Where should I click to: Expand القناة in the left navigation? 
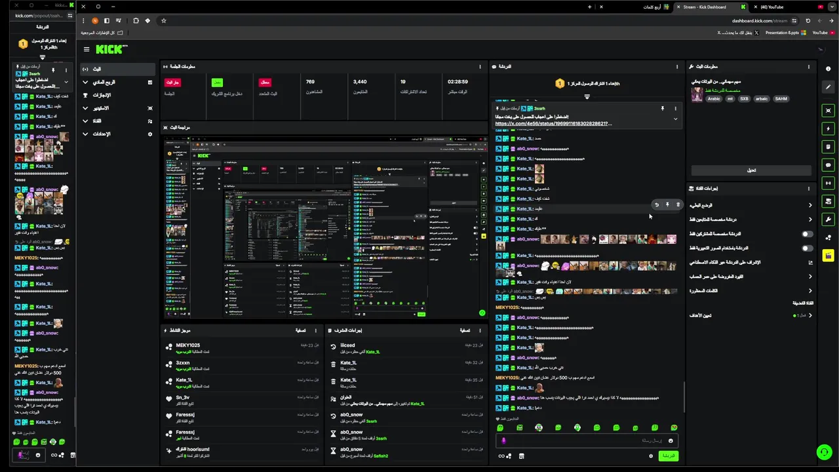coord(85,121)
